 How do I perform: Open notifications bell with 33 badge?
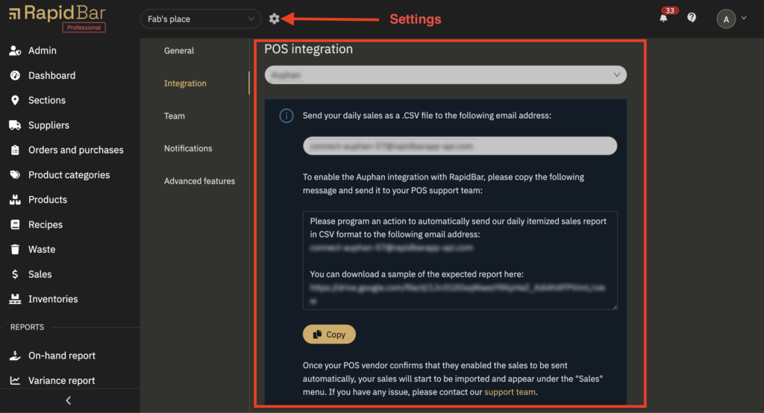[663, 18]
